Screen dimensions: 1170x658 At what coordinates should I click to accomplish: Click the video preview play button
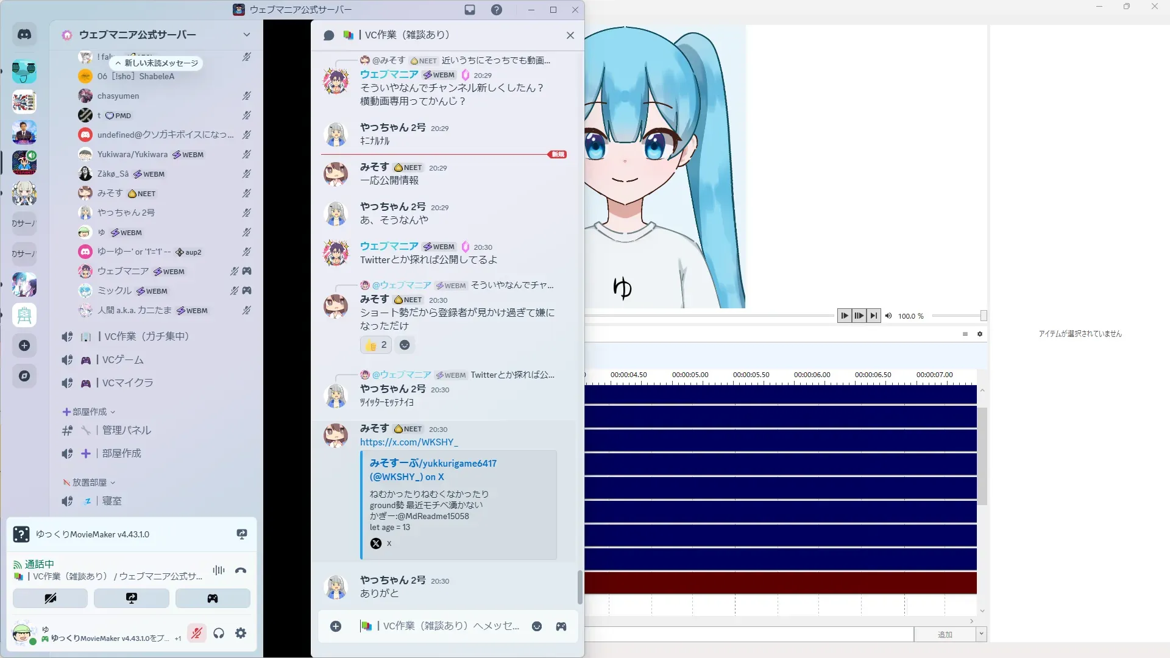pyautogui.click(x=844, y=316)
